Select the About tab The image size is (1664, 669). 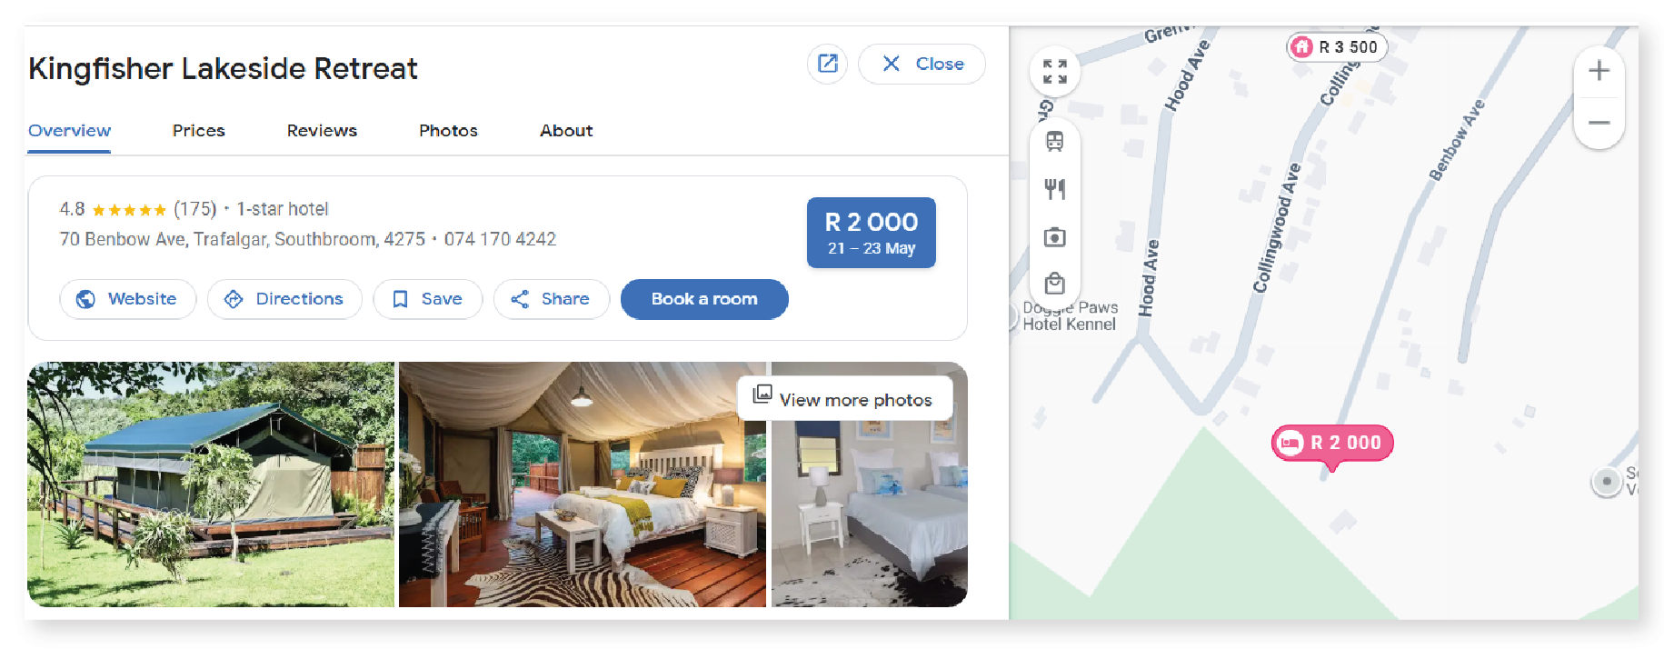click(566, 131)
